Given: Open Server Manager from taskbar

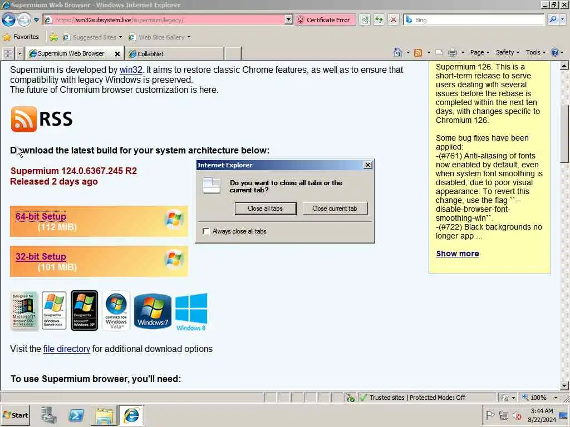Looking at the screenshot, I should click(x=48, y=415).
